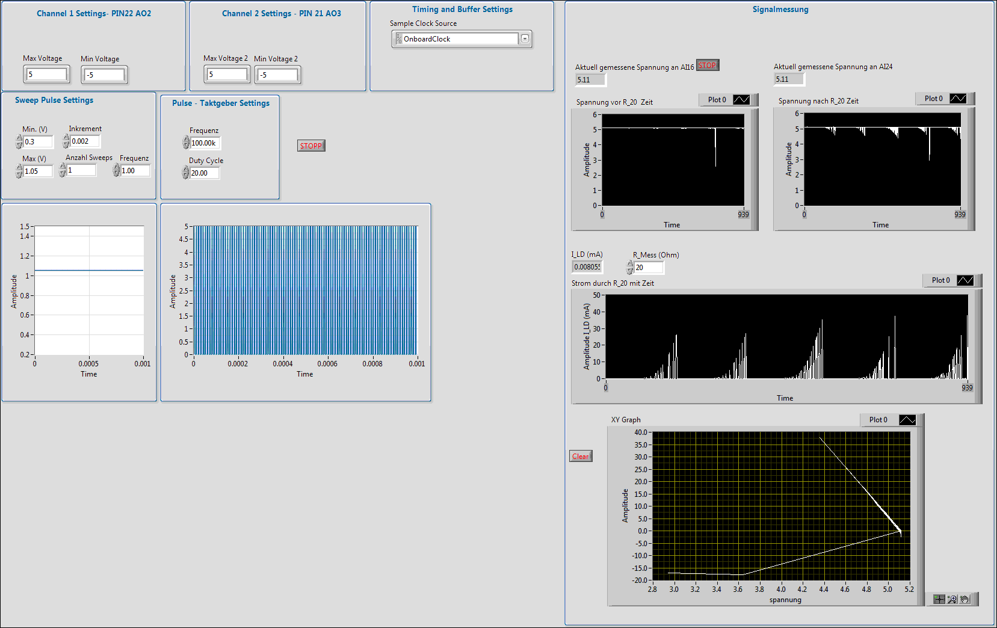This screenshot has width=997, height=628.
Task: Click the Channel 1 Max Voltage field
Action: [47, 75]
